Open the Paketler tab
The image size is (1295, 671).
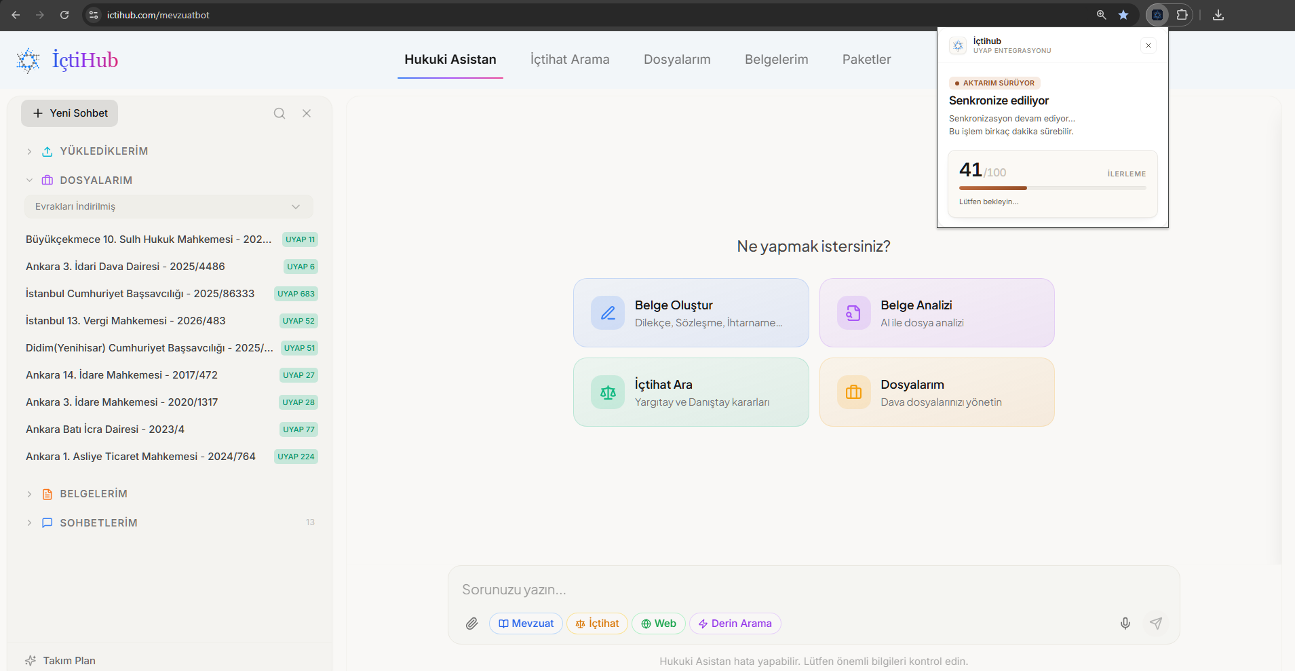tap(867, 60)
